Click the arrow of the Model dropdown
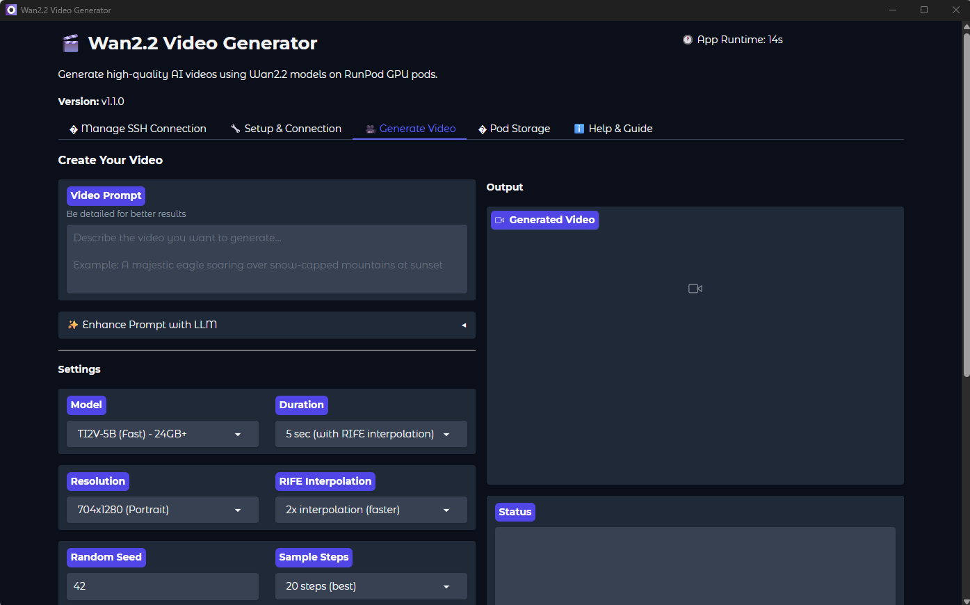Screen dimensions: 970x605 tap(238, 435)
